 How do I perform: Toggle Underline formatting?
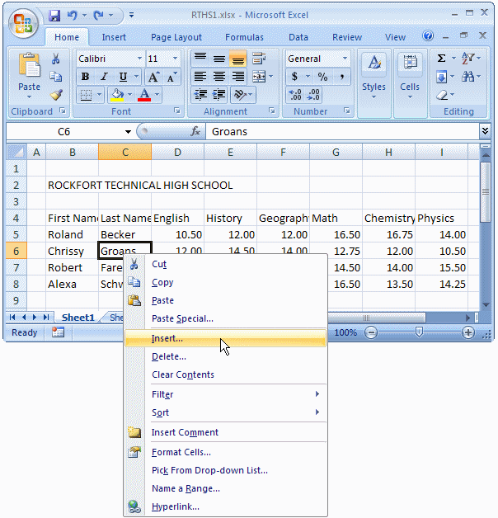[123, 77]
